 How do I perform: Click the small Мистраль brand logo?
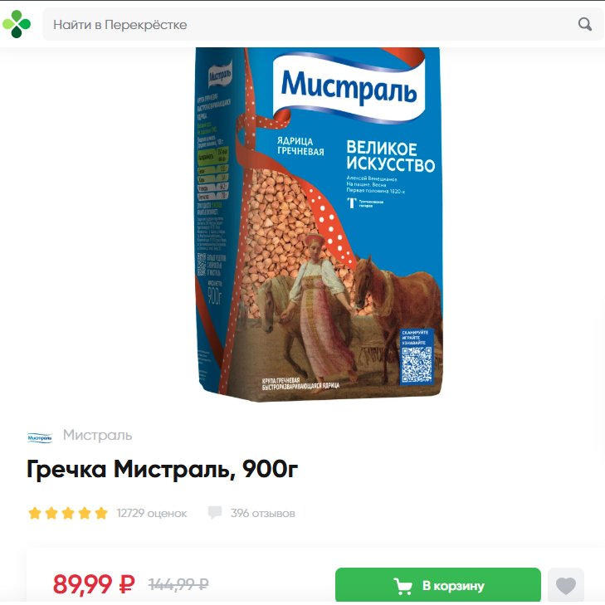tap(40, 437)
